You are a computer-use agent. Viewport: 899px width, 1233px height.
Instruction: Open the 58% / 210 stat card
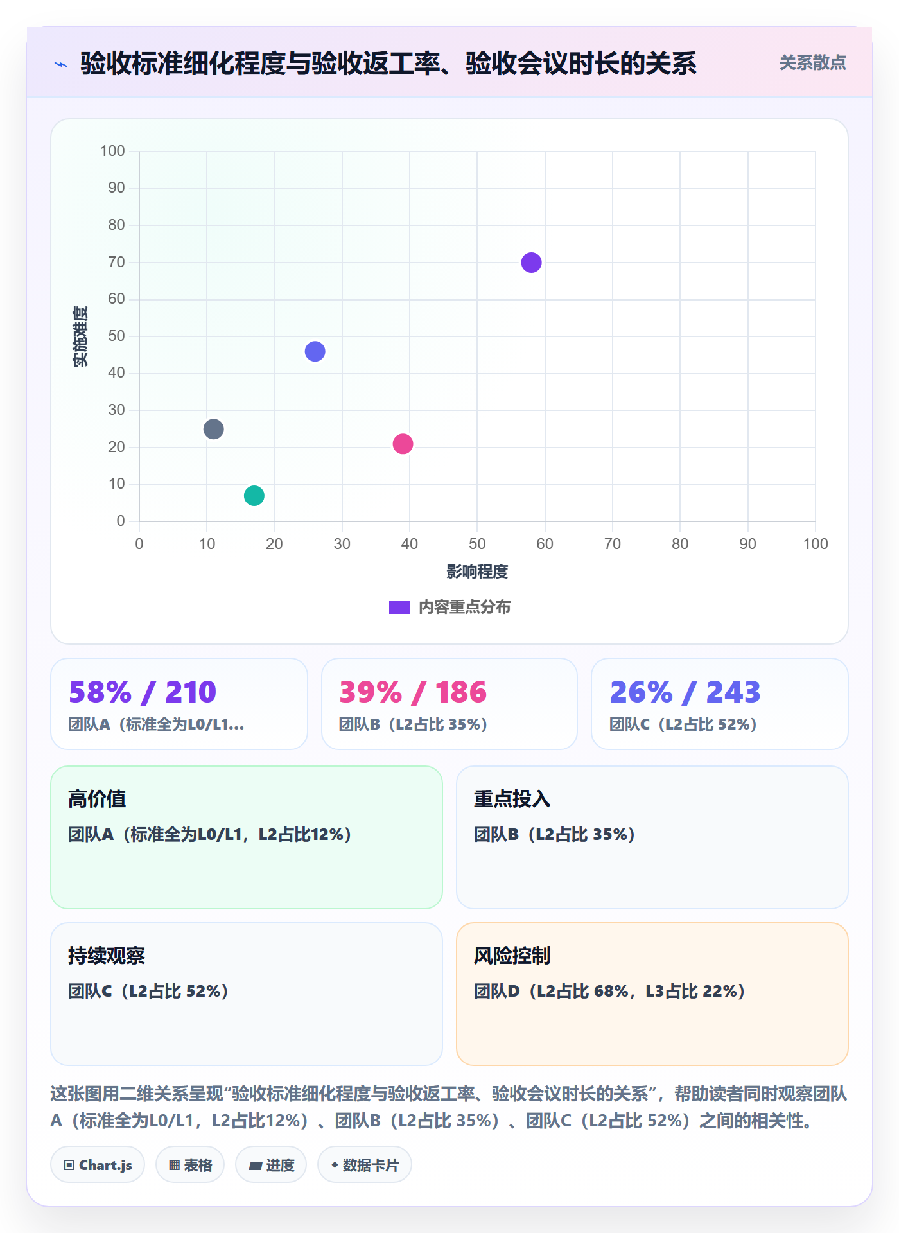pos(179,704)
